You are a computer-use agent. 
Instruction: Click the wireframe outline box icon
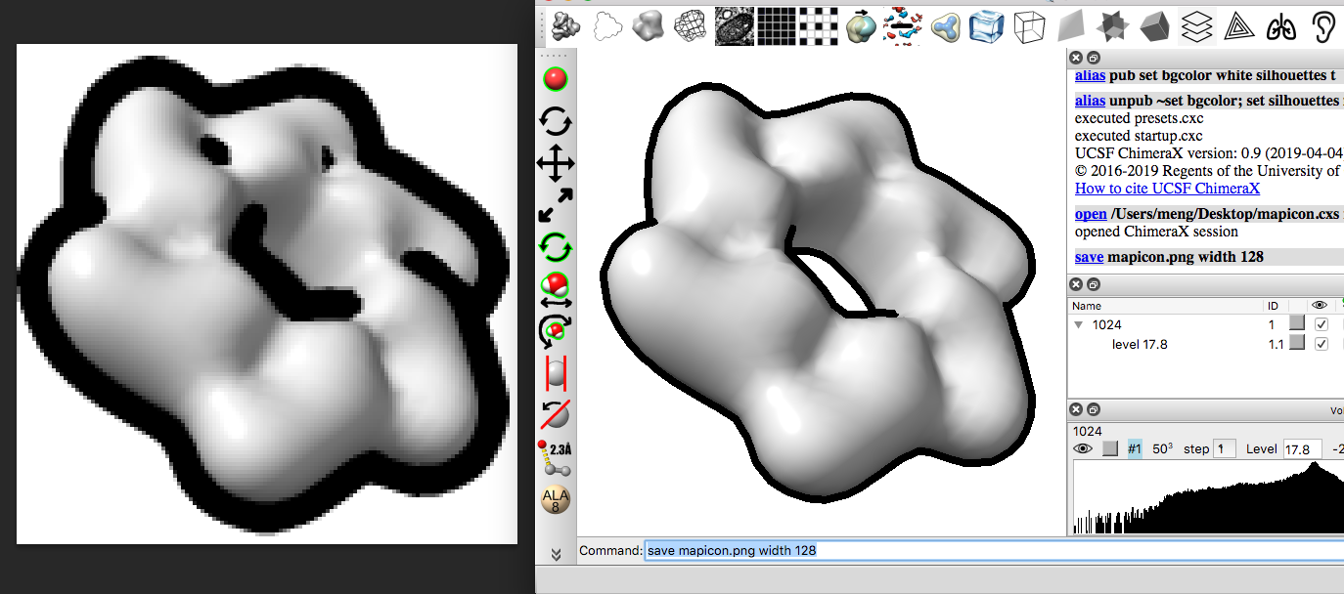click(x=1028, y=26)
